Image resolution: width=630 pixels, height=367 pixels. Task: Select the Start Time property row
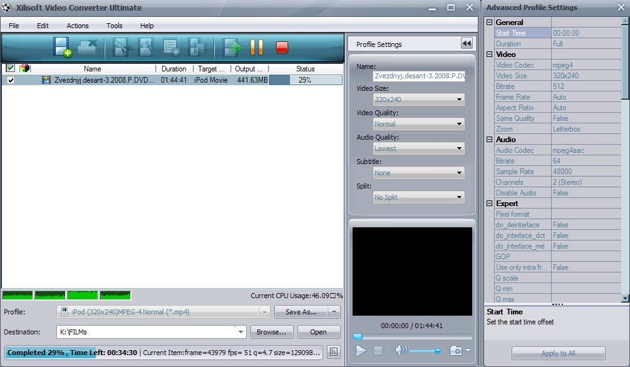[558, 33]
